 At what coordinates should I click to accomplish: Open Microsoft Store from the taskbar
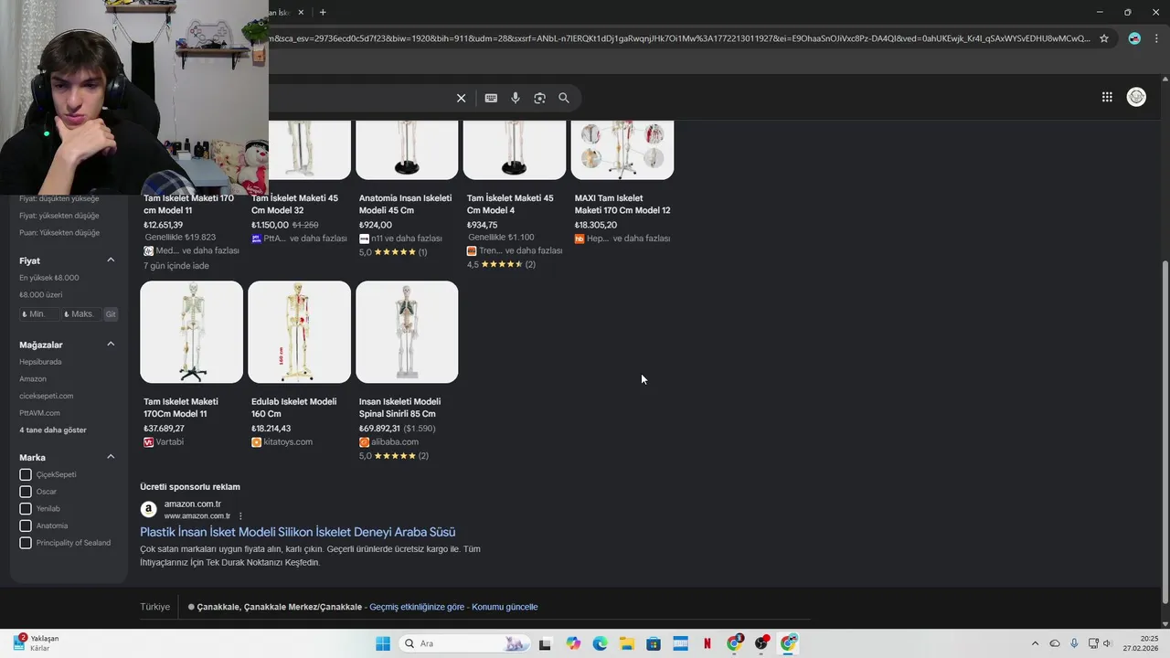(654, 643)
